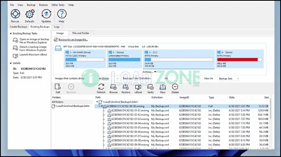Collapse the Details section

point(11,63)
